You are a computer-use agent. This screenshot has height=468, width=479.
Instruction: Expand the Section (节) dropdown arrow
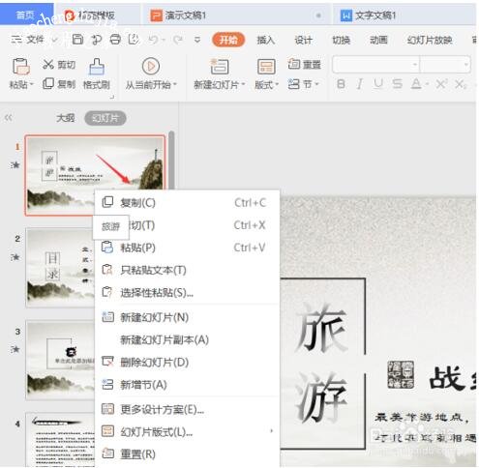point(316,84)
